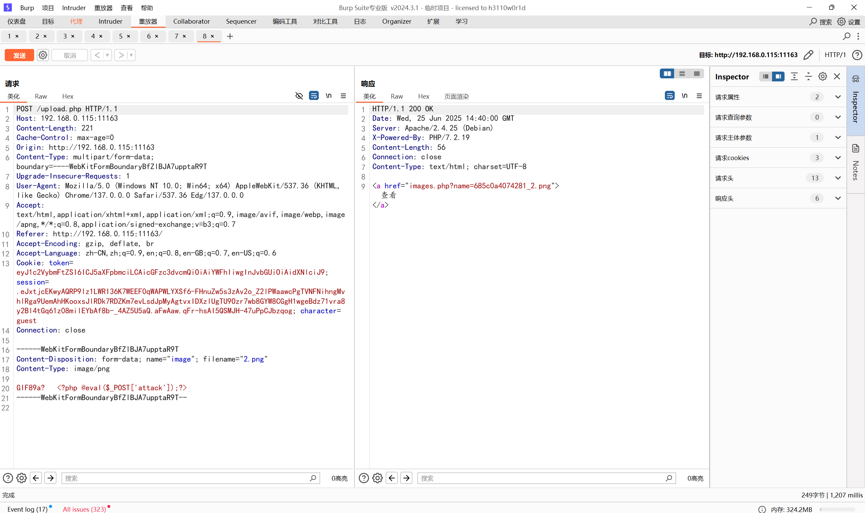Open the 代理 proxy tab
This screenshot has width=865, height=513.
click(76, 21)
